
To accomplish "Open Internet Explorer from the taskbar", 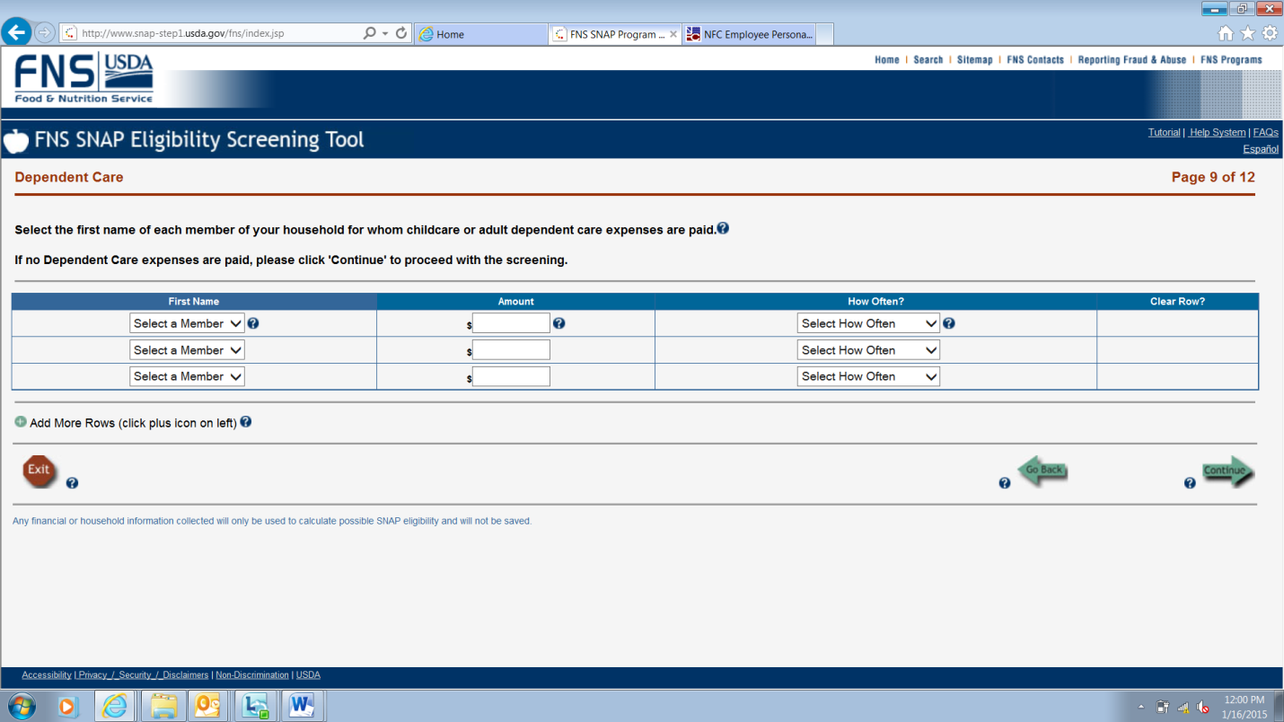I will [x=115, y=706].
